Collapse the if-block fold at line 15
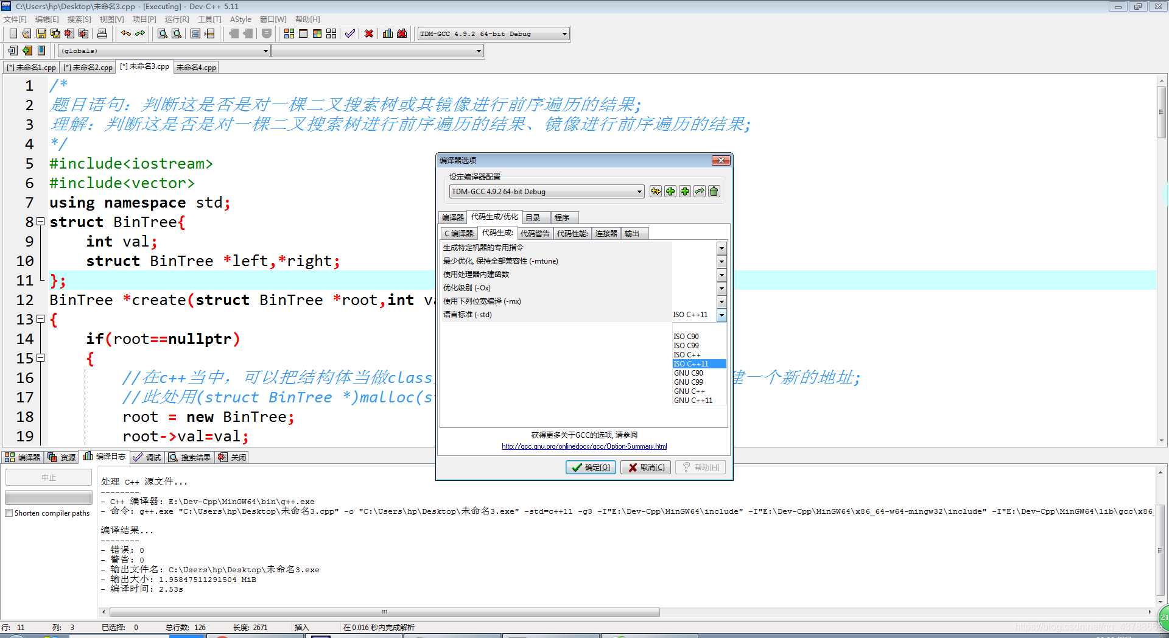 coord(41,357)
